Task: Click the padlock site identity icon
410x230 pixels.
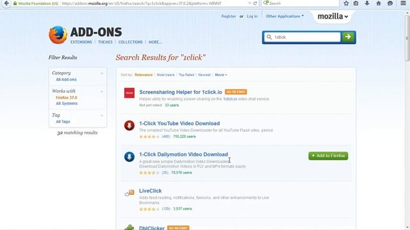Action: pos(15,3)
